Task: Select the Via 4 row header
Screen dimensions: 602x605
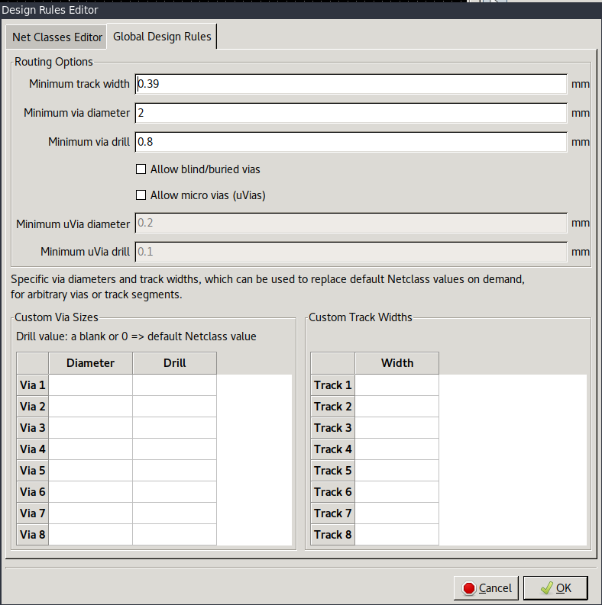Action: tap(32, 449)
